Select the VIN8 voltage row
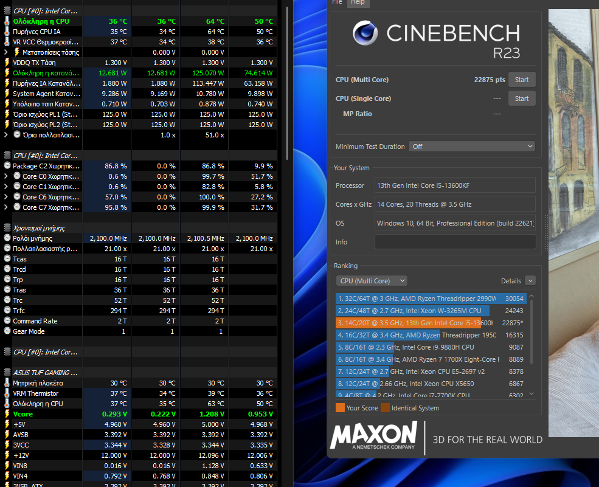 (x=139, y=466)
